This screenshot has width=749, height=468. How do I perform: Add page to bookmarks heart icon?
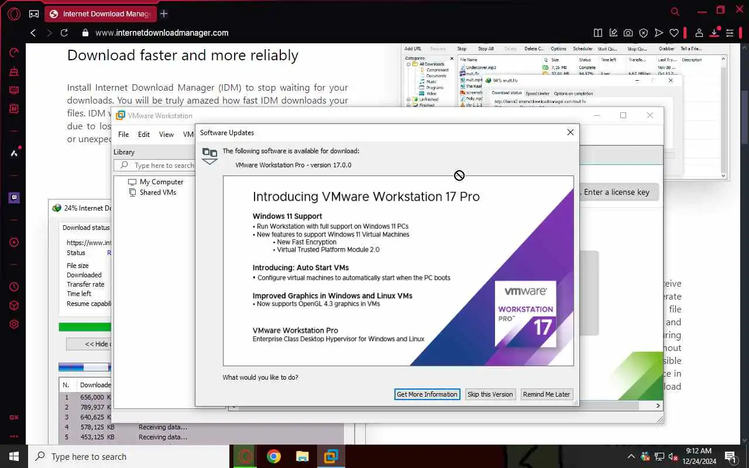coord(674,33)
